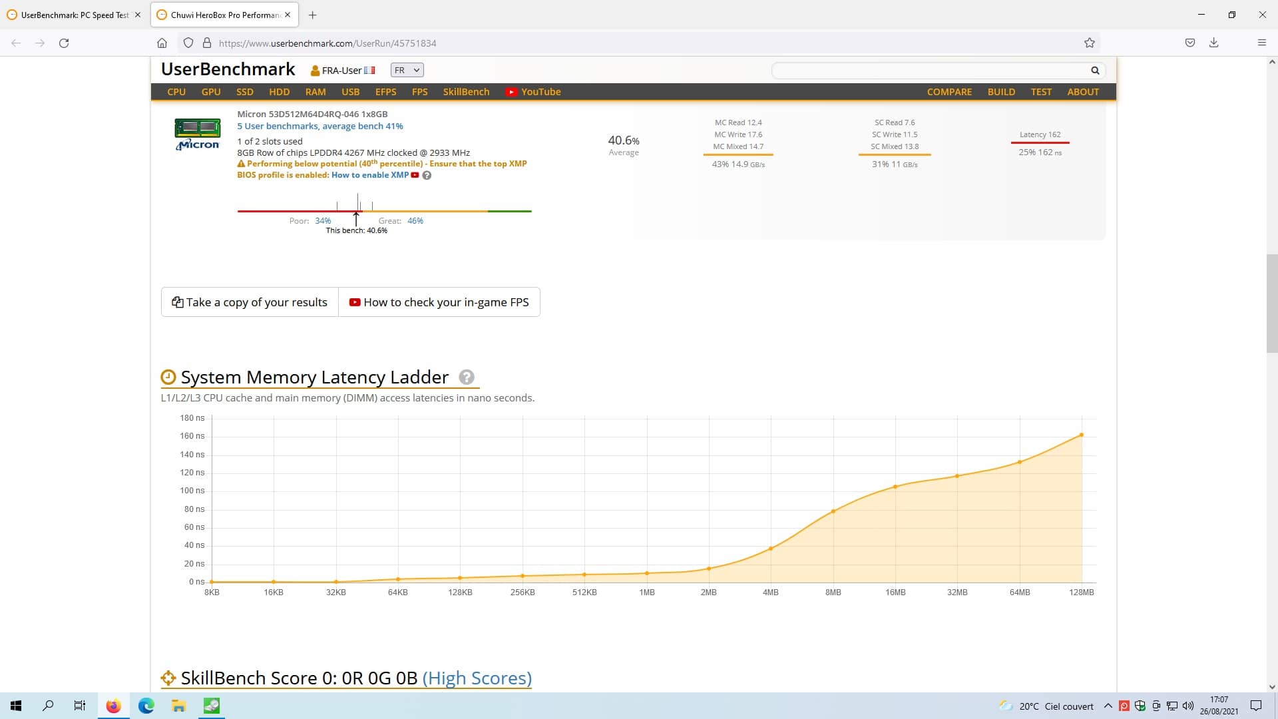
Task: Click the Firefox back arrow
Action: 16,43
